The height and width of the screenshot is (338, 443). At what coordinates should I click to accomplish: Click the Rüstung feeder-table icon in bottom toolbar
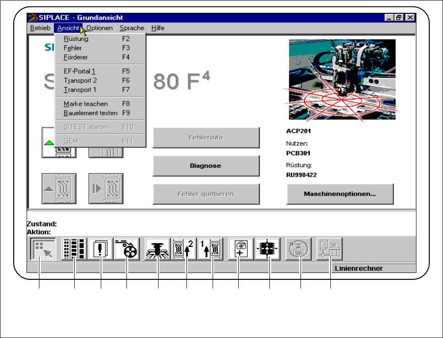(x=74, y=249)
